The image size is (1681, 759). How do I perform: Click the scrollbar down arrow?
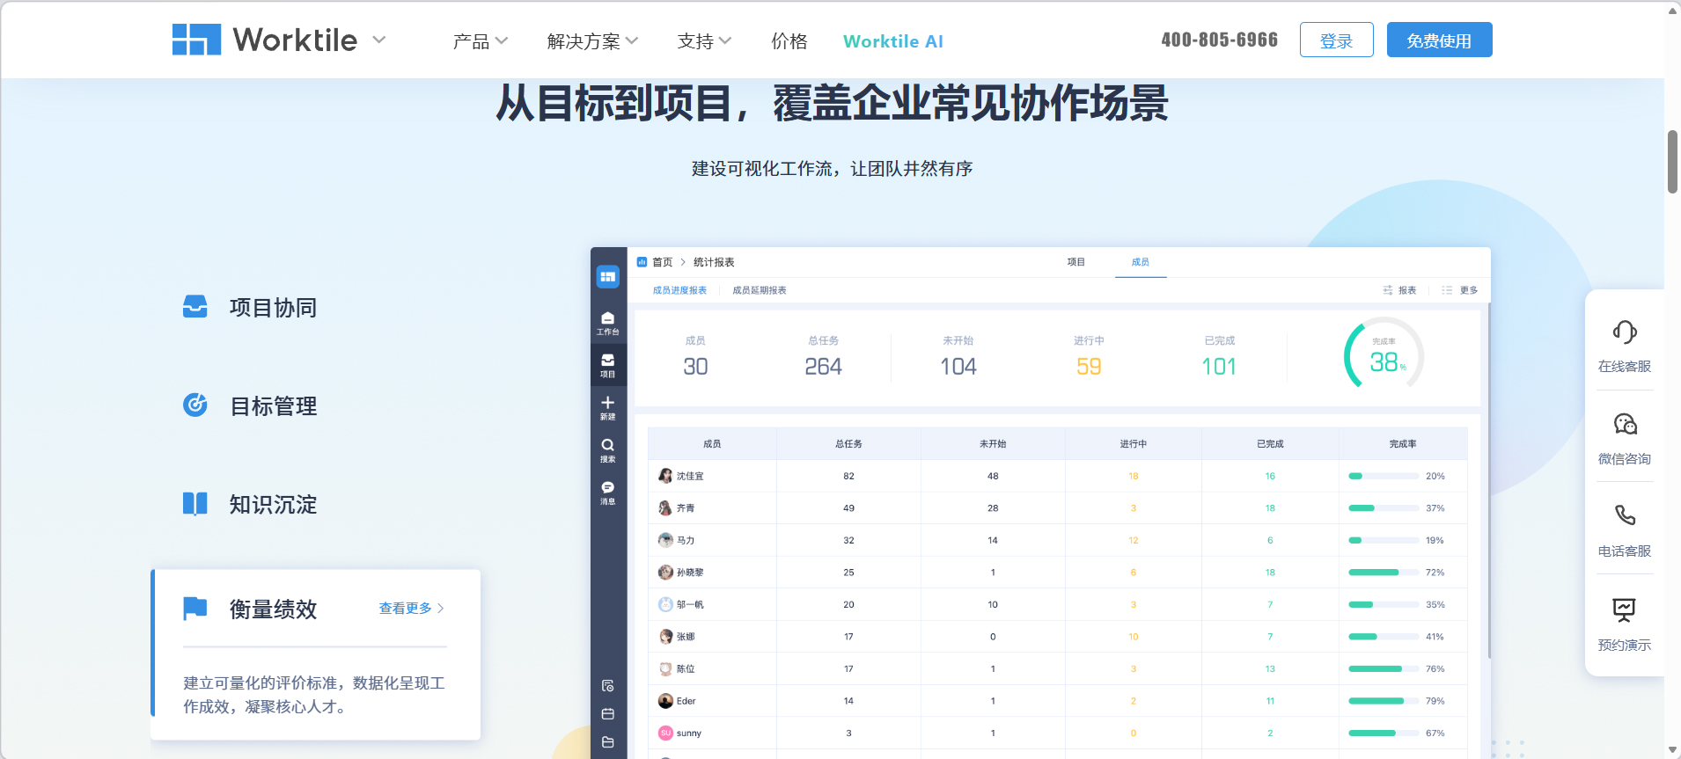[x=1672, y=750]
